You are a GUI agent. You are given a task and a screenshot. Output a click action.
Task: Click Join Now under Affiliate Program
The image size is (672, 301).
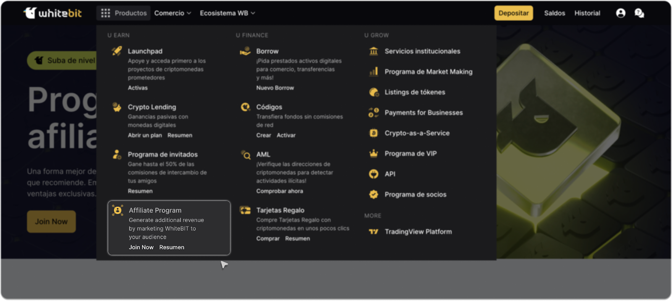pos(141,247)
